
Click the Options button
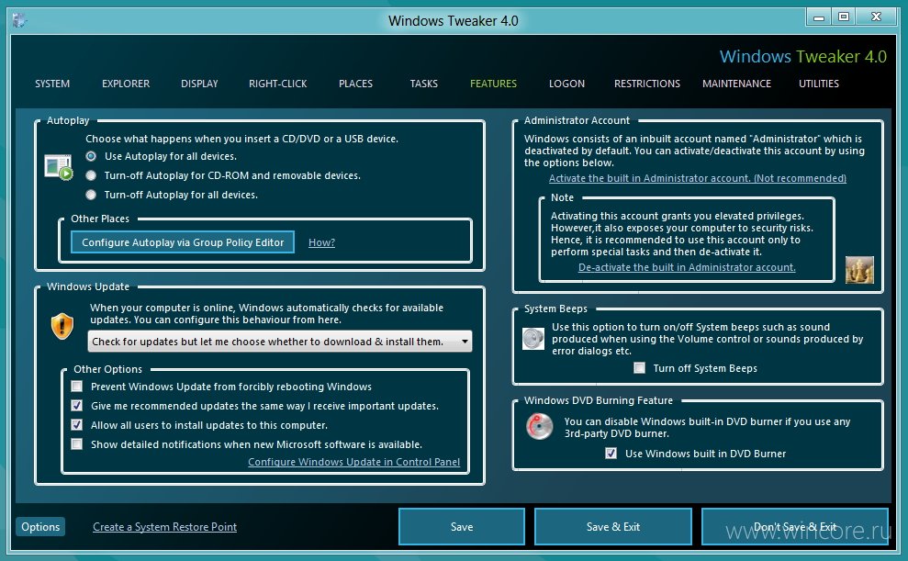point(40,527)
